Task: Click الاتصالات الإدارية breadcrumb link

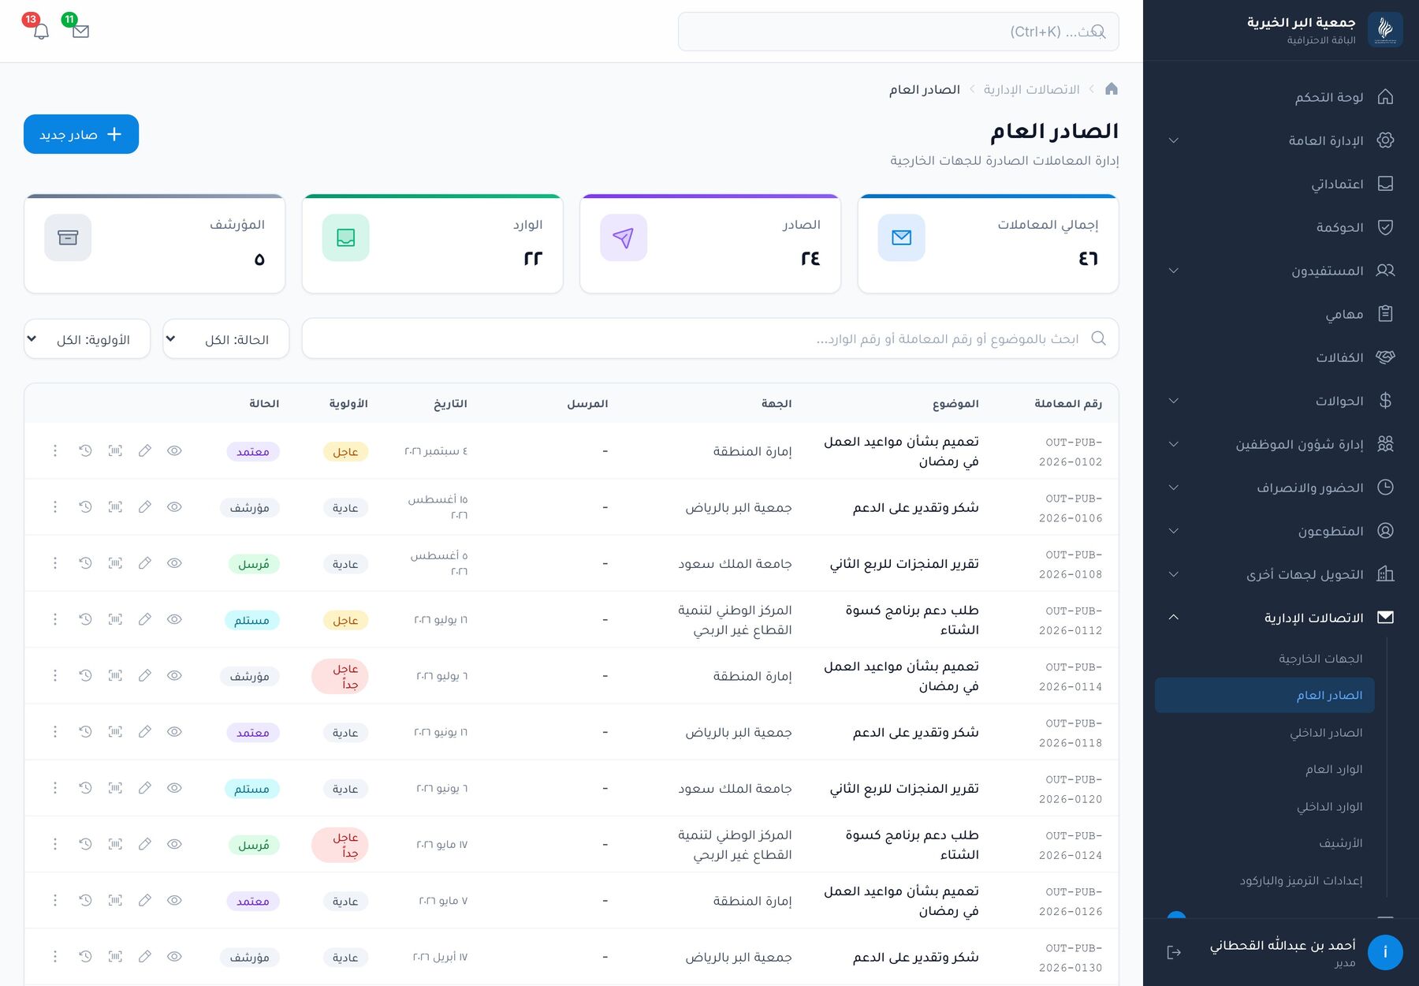Action: [x=1031, y=90]
